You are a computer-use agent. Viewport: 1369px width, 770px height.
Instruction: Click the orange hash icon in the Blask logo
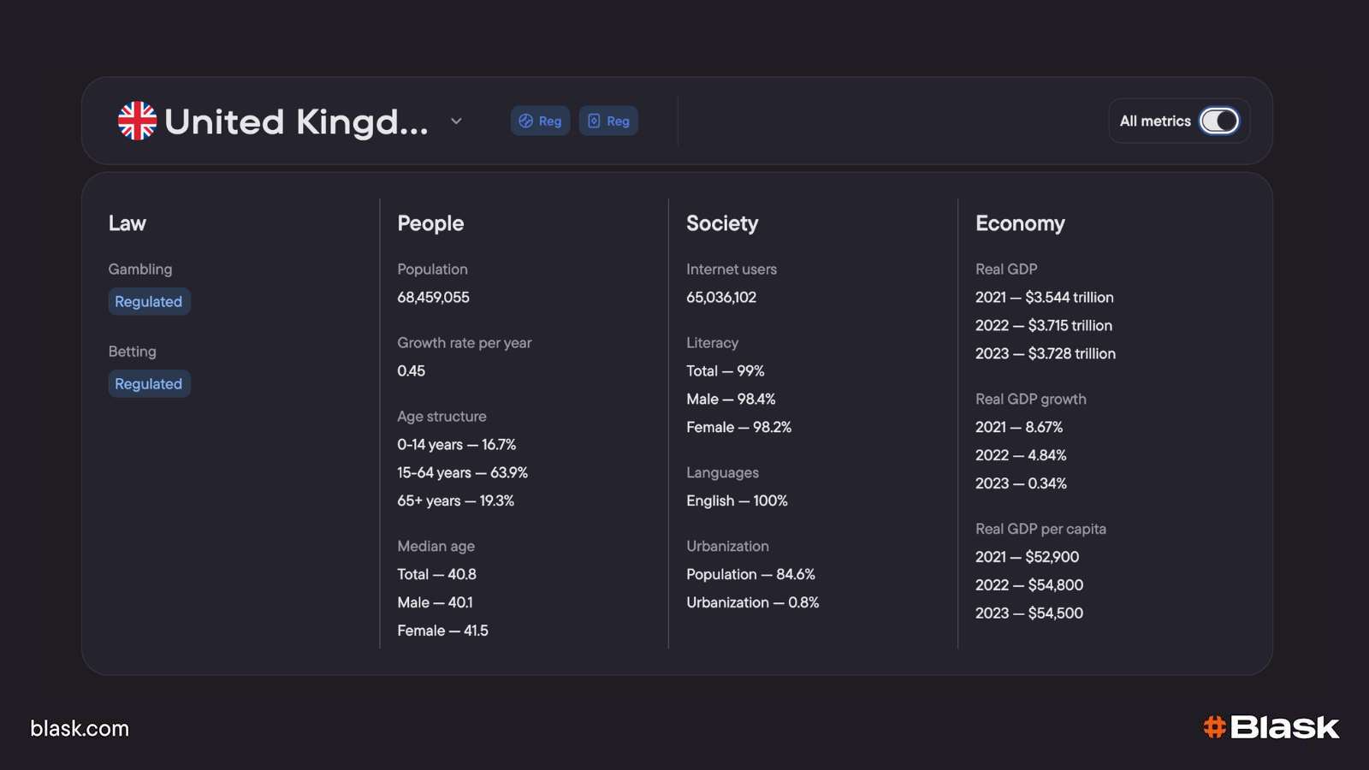(1214, 727)
